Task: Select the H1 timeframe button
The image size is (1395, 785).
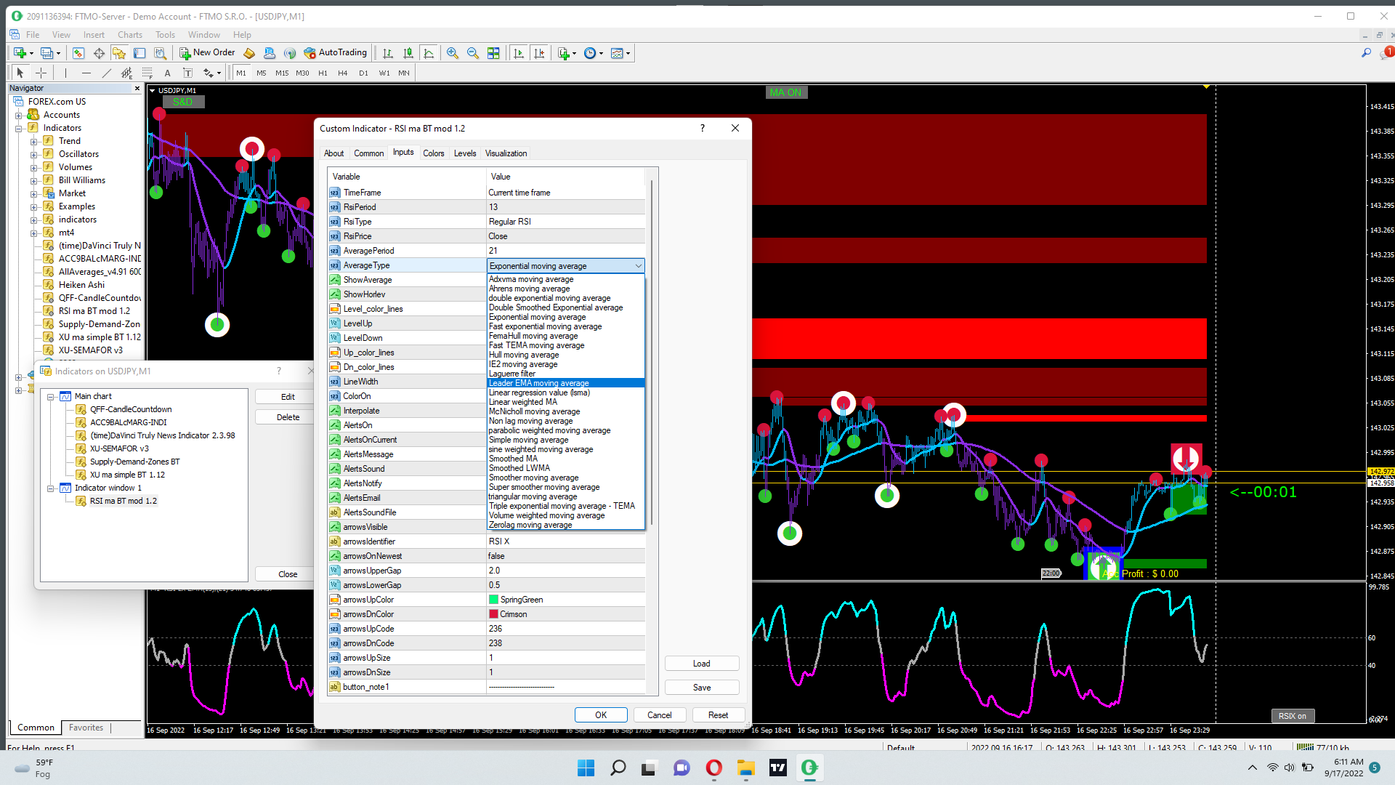Action: 323,73
